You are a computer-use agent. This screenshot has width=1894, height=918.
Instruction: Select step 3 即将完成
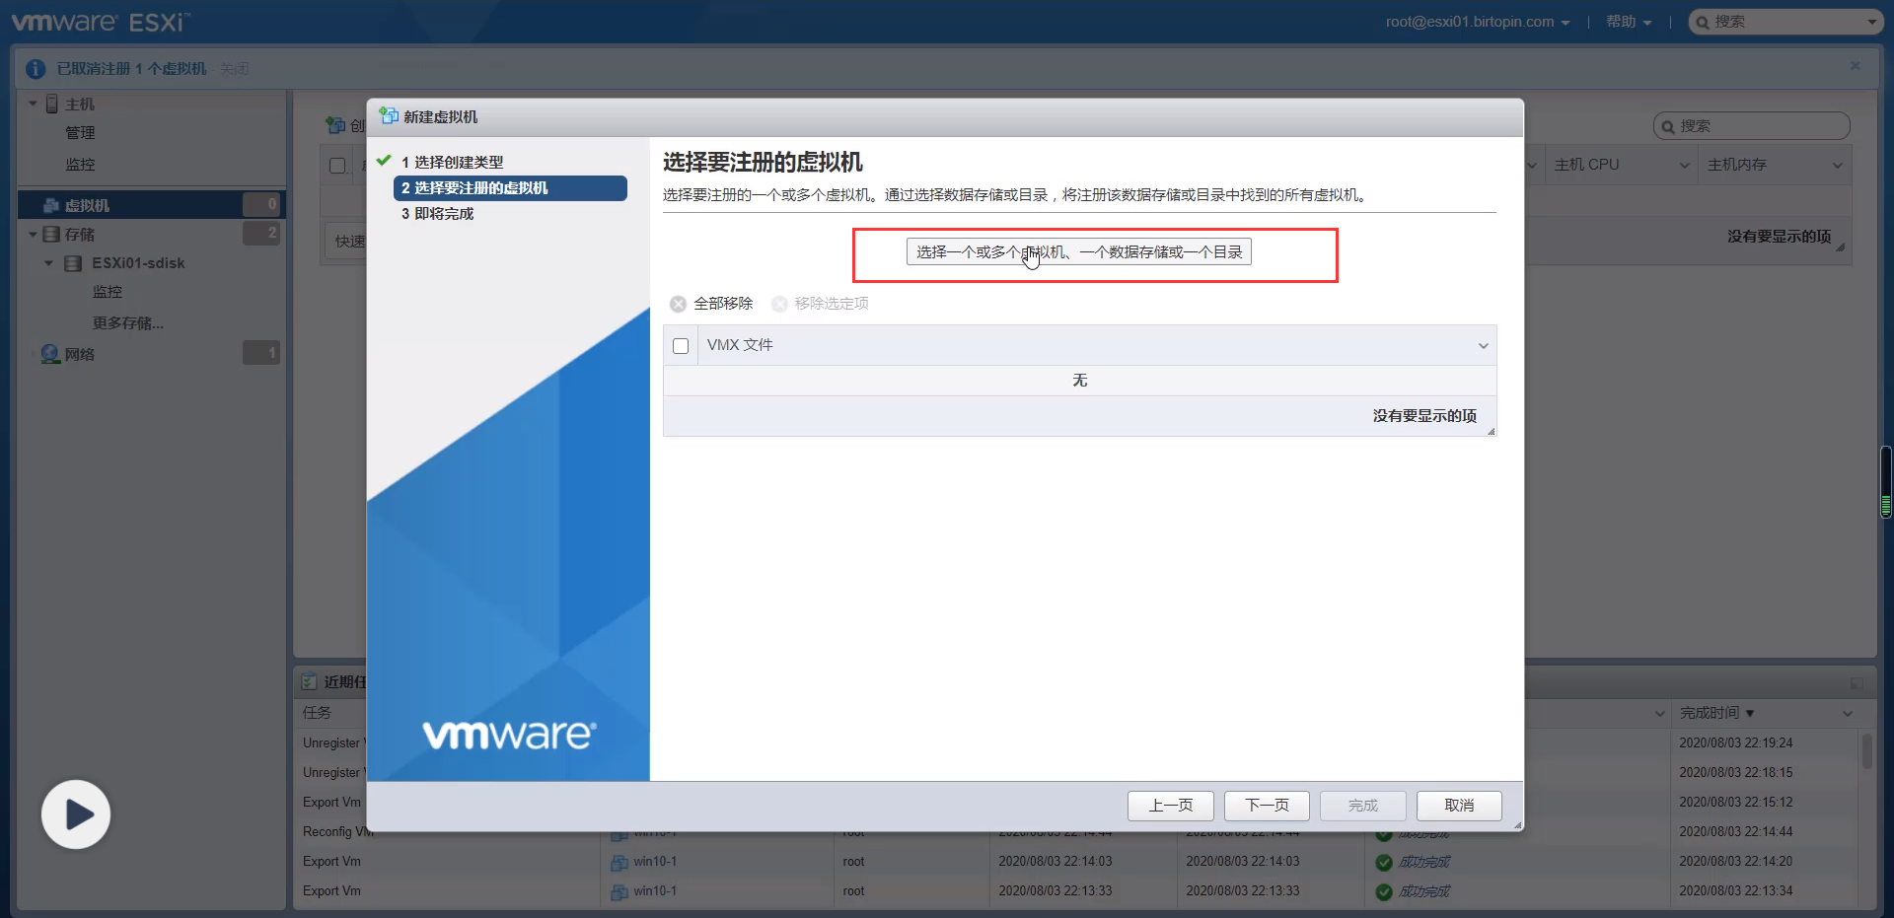pos(438,214)
